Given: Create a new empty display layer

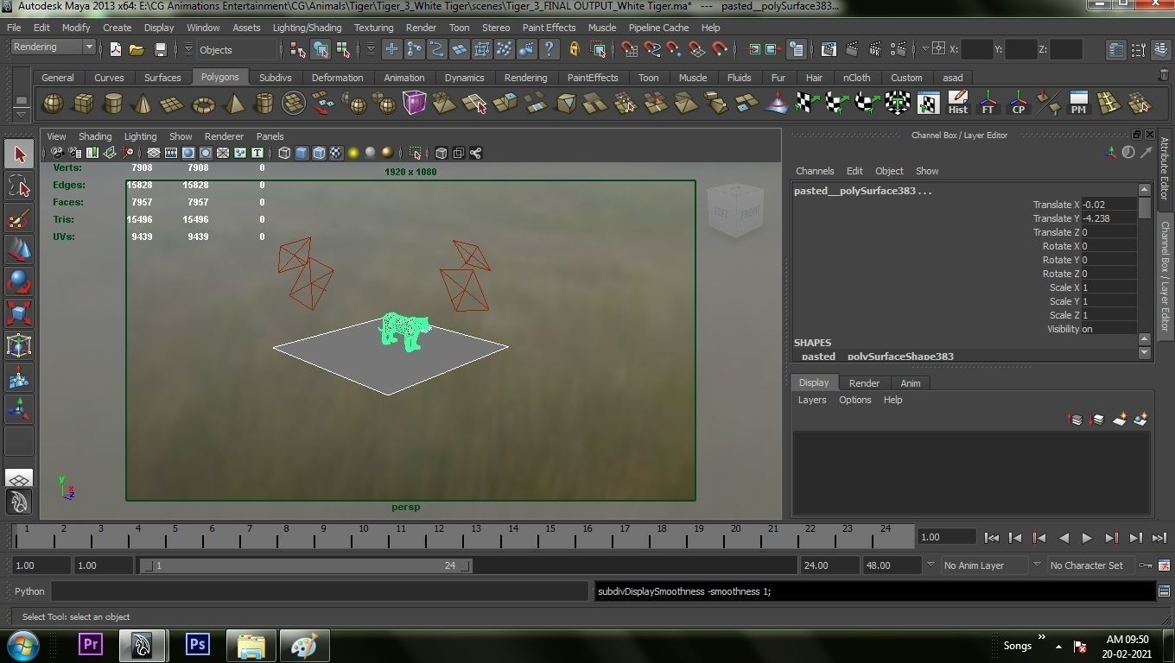Looking at the screenshot, I should coord(1120,420).
